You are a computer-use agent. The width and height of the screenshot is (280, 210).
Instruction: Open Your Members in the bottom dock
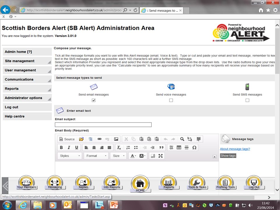coord(27,183)
